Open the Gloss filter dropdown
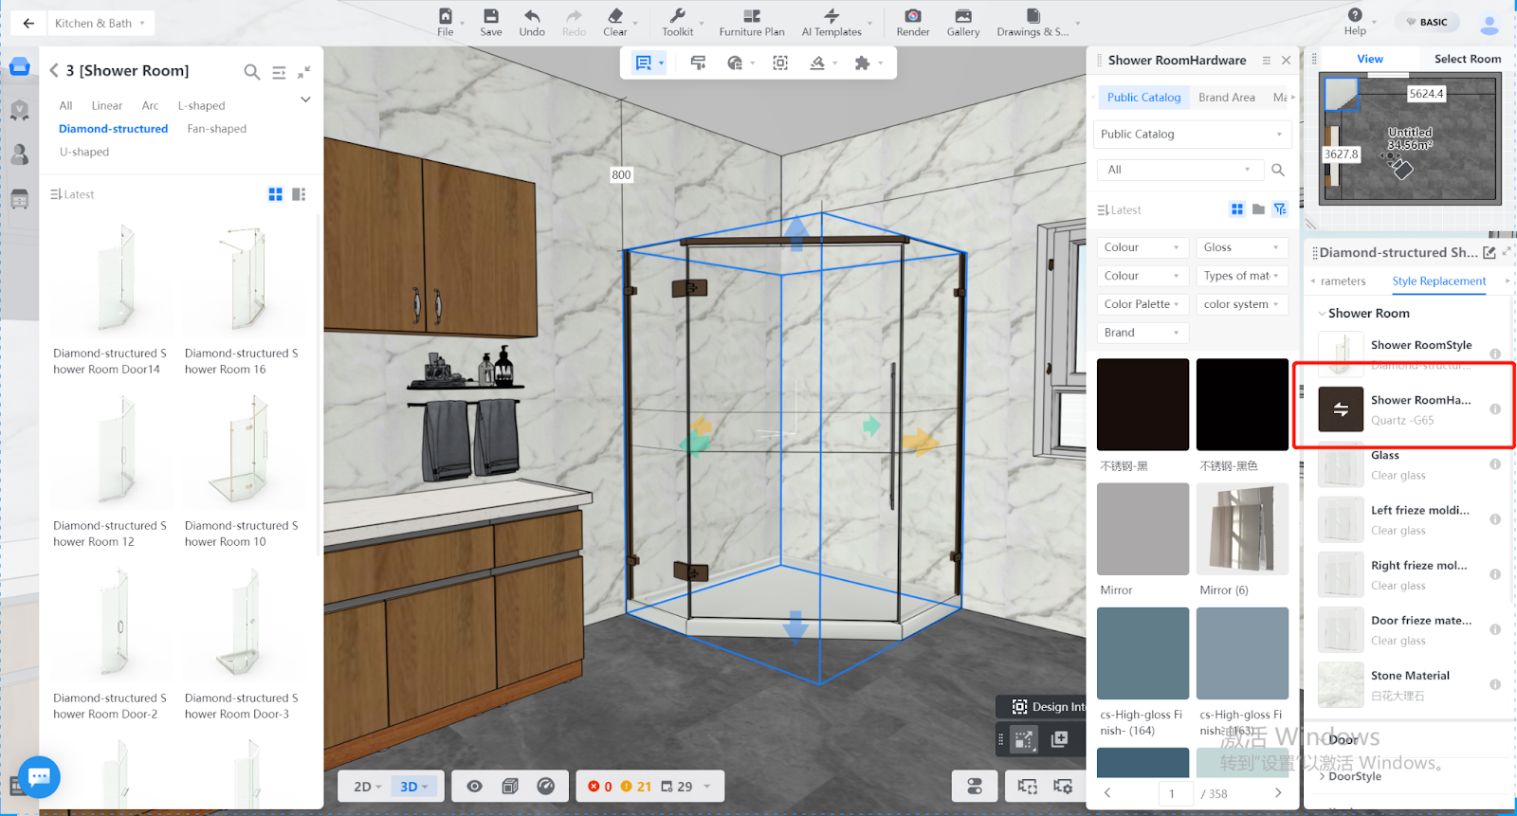Screen dimensions: 1517x816 tap(1241, 247)
